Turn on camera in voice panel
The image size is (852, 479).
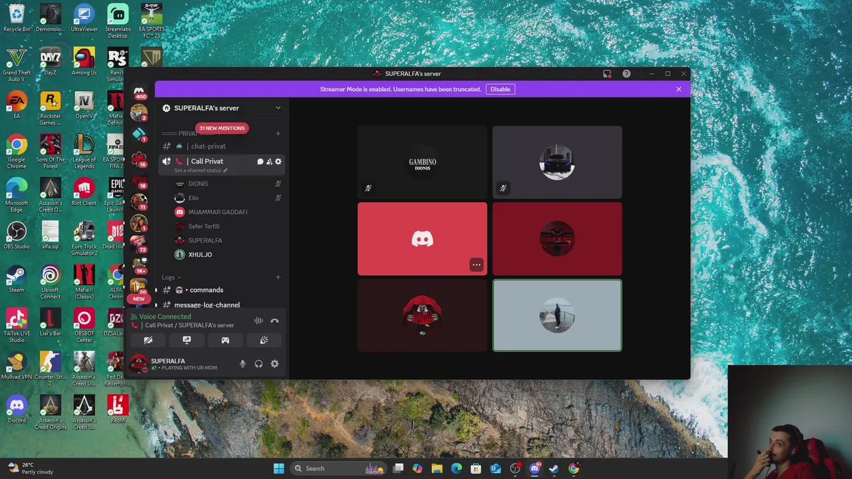coord(148,340)
